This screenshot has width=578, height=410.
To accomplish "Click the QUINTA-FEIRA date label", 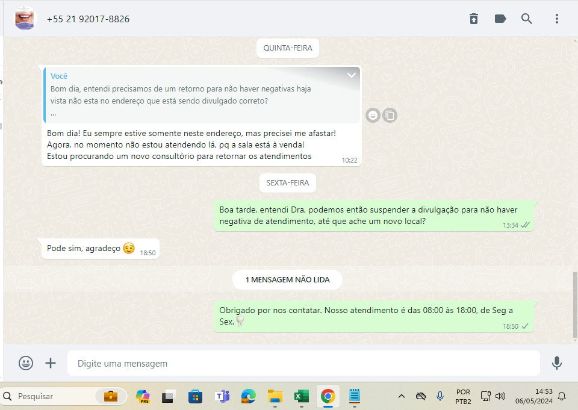I will [x=288, y=48].
